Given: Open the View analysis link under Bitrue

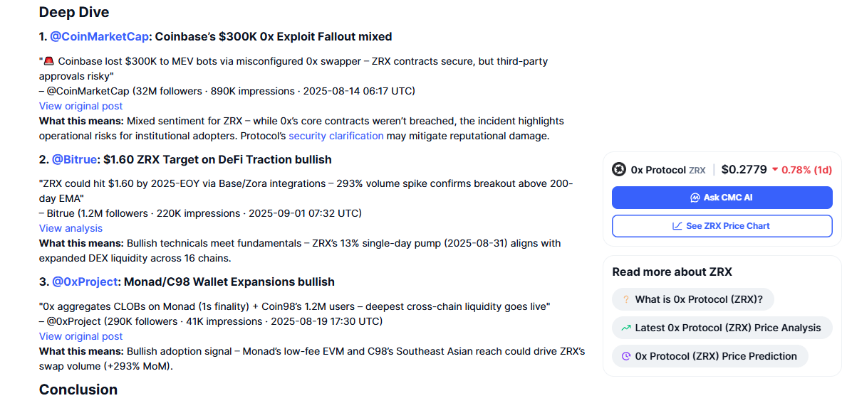Looking at the screenshot, I should [71, 228].
